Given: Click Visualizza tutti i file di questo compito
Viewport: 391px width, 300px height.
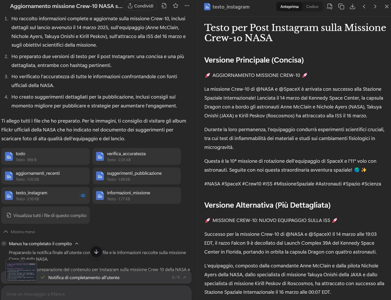Looking at the screenshot, I should coord(46,215).
